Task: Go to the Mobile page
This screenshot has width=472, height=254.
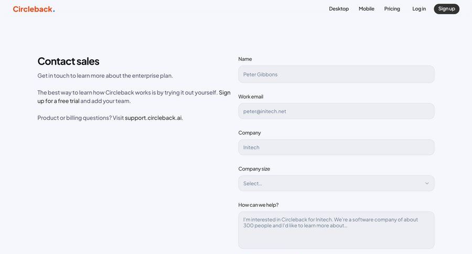Action: (x=367, y=9)
